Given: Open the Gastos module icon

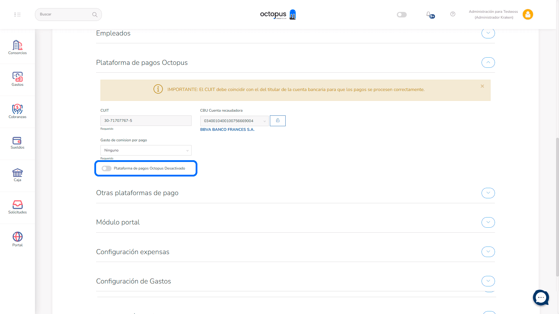Looking at the screenshot, I should [17, 79].
